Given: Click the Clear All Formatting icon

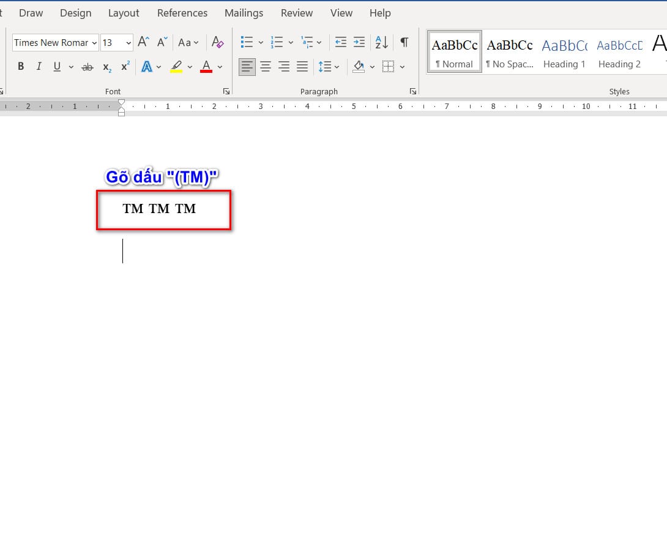Looking at the screenshot, I should click(217, 42).
